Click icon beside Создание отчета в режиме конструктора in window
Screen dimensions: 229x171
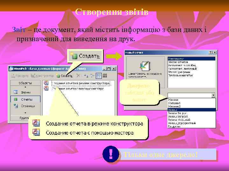point(46,83)
